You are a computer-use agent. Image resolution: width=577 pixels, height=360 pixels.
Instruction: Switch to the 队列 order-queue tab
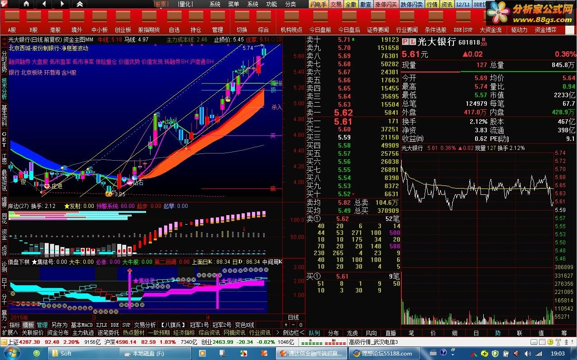[314, 333]
